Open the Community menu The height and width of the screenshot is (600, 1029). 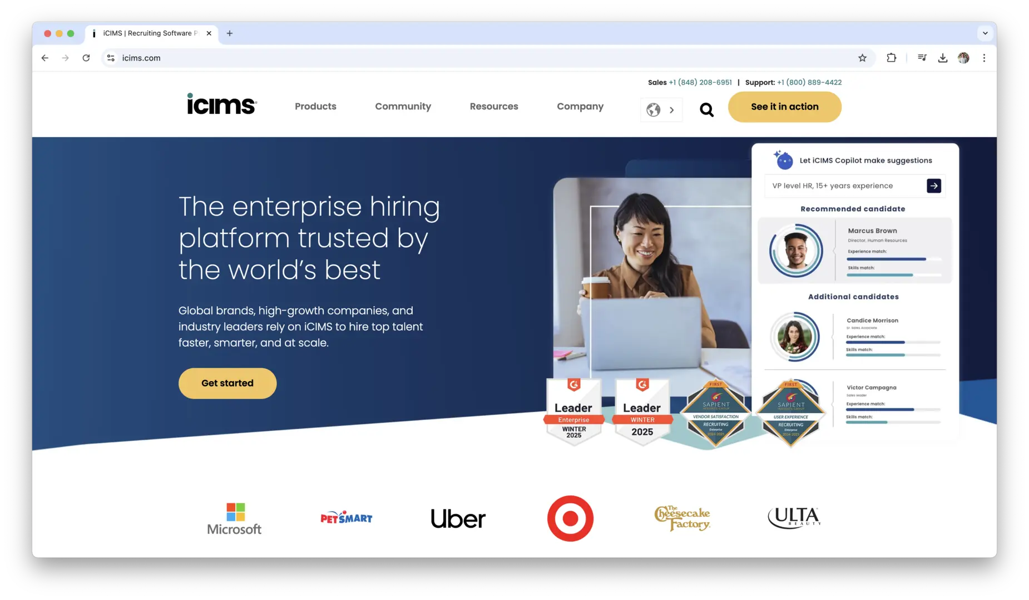coord(403,106)
